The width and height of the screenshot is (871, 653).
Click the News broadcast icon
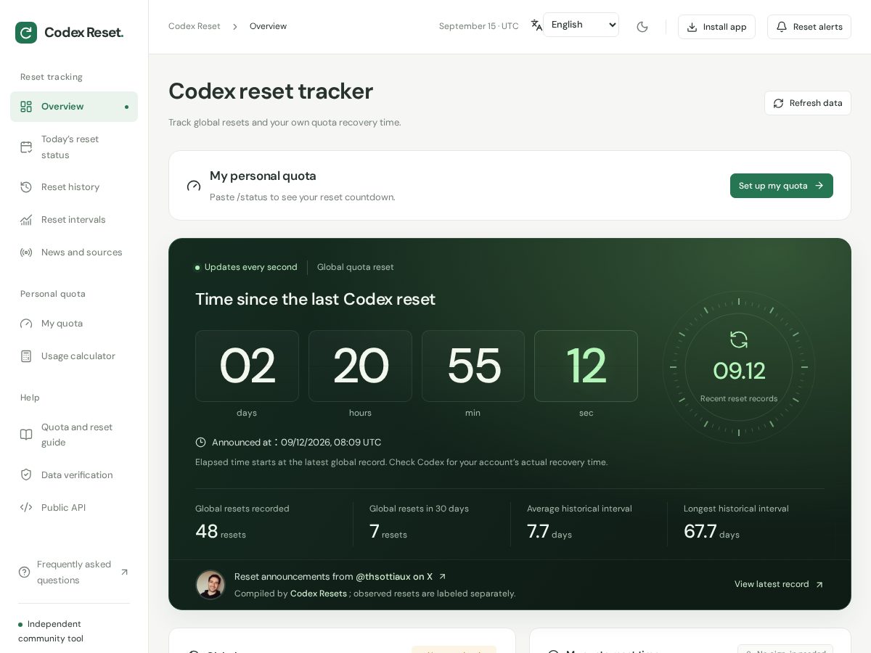pyautogui.click(x=26, y=252)
